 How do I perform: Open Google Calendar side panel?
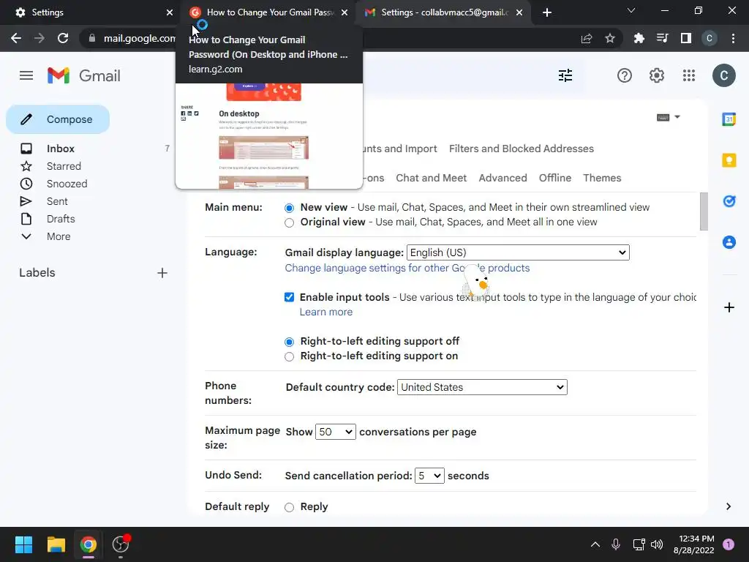(729, 119)
